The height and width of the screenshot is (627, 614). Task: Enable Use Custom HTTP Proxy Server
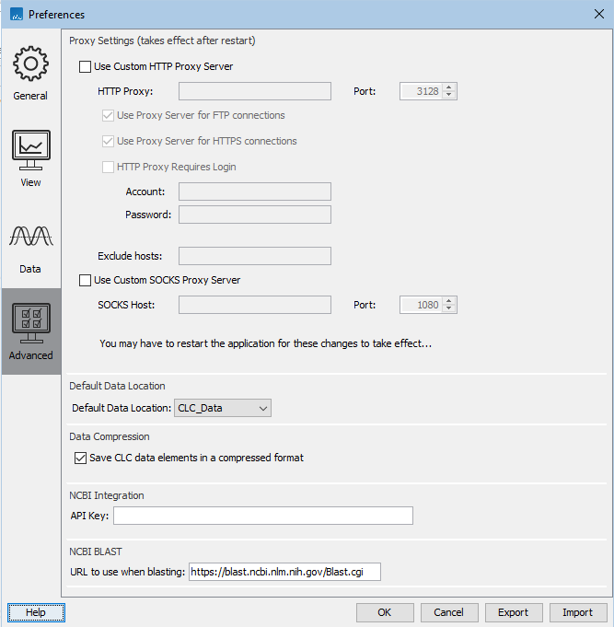87,66
